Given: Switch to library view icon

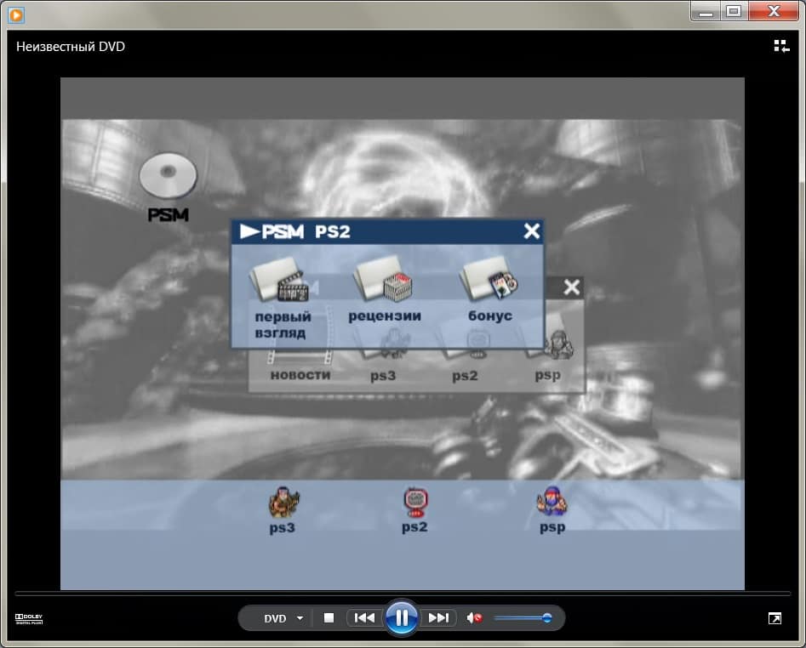Looking at the screenshot, I should click(782, 46).
